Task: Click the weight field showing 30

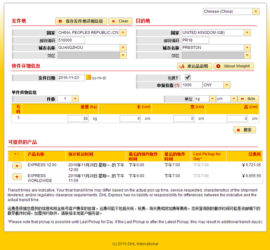Action: 78,118
